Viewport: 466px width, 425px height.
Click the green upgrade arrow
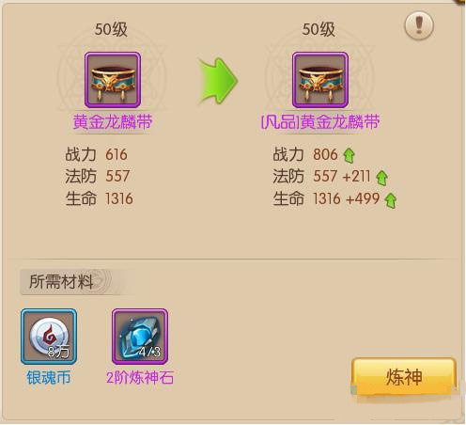218,81
